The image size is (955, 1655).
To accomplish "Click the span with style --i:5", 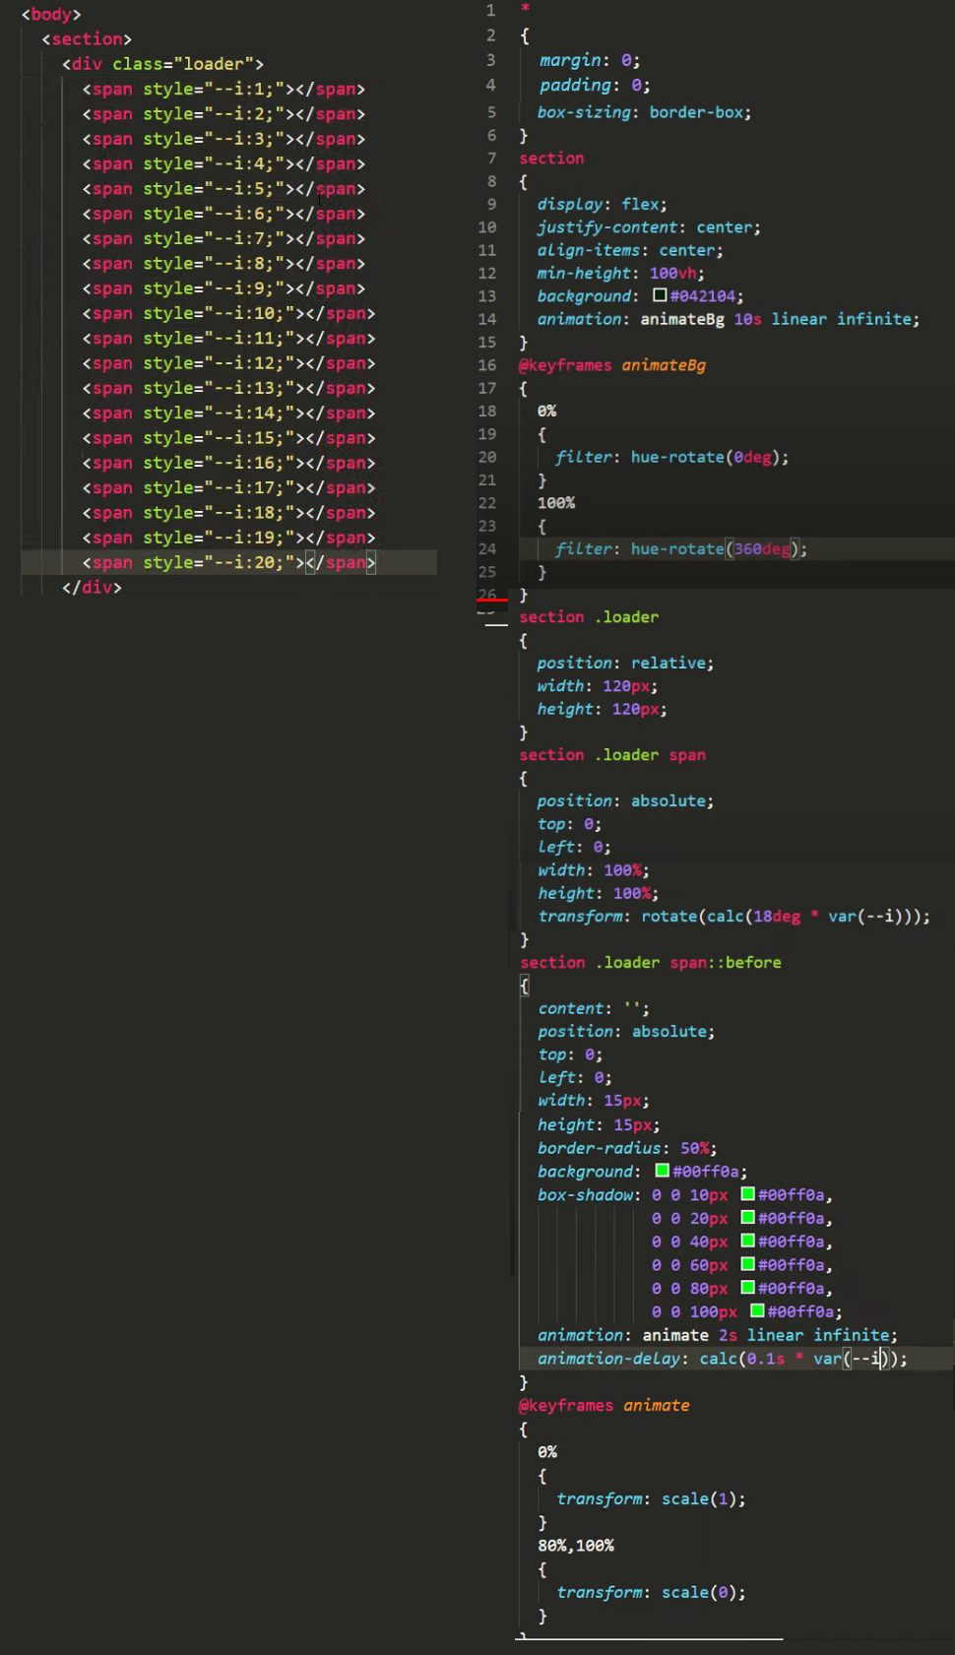I will [223, 189].
